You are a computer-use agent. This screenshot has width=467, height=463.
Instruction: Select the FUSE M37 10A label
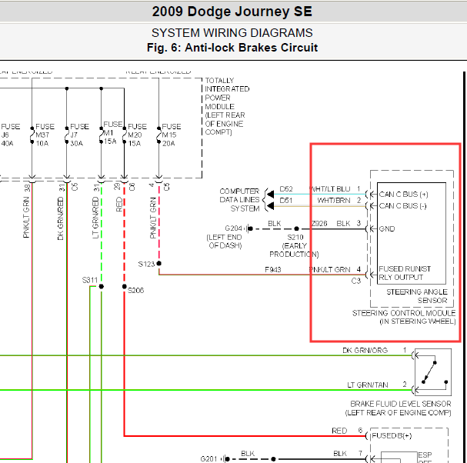45,135
